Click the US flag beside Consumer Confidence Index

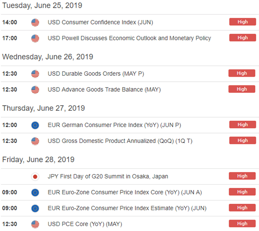(35, 22)
